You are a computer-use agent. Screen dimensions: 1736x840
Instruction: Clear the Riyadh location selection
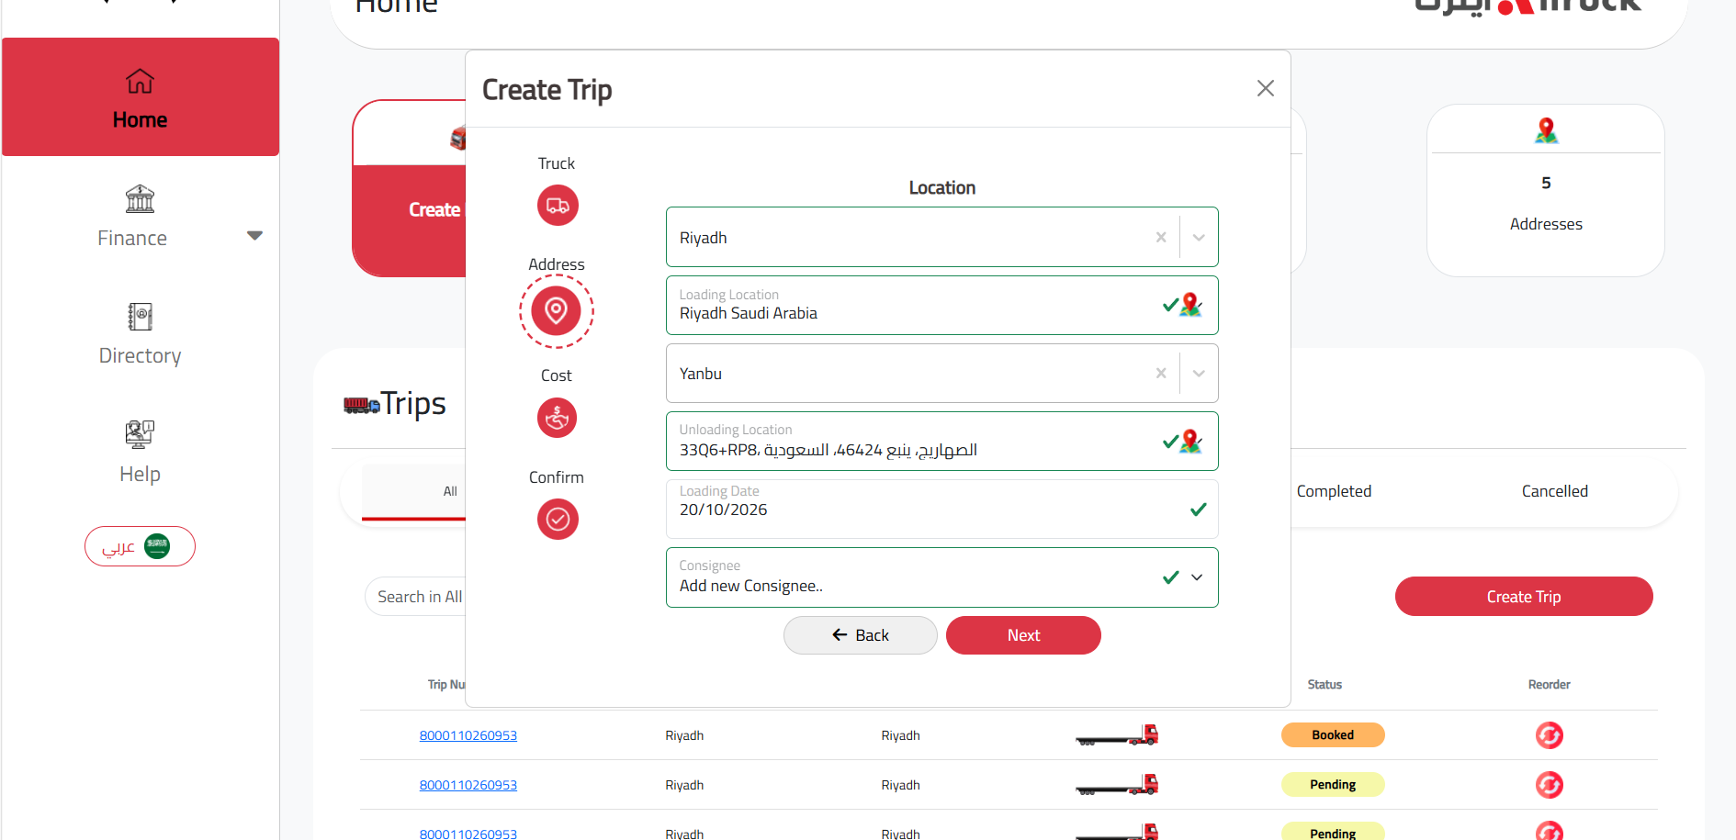coord(1161,237)
